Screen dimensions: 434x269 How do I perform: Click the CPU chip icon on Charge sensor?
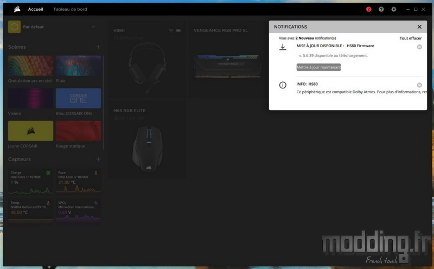[48, 173]
